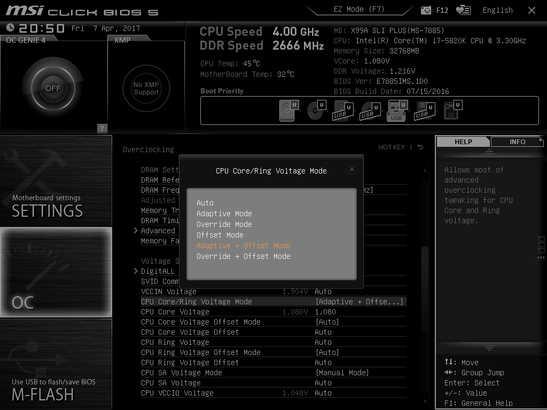Image resolution: width=547 pixels, height=410 pixels.
Task: Select the USB floppy boot priority icon
Action: pos(425,110)
